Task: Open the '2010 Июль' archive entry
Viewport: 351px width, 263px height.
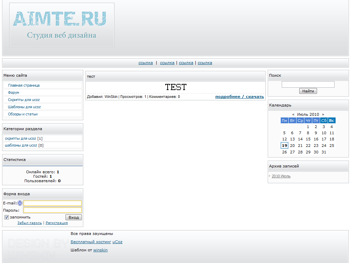Action: pyautogui.click(x=281, y=176)
